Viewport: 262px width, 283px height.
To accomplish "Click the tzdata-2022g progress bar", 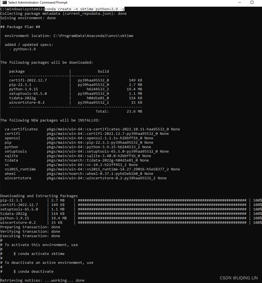I will tap(162, 214).
